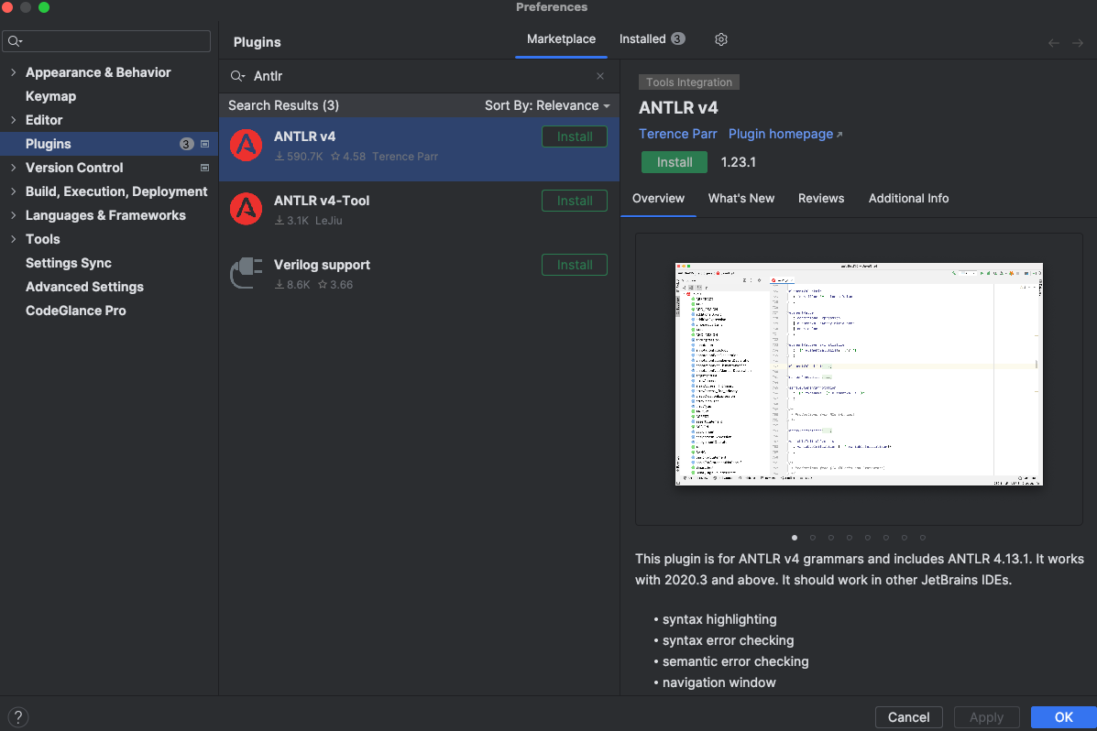The width and height of the screenshot is (1097, 731).
Task: Open the Reviews tab for ANTLR v4
Action: (820, 198)
